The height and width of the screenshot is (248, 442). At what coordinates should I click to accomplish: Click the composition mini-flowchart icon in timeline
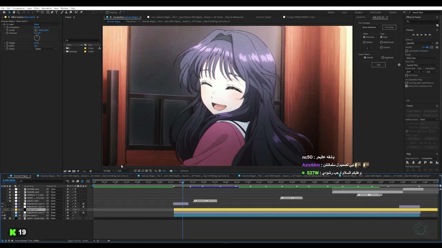[x=67, y=181]
